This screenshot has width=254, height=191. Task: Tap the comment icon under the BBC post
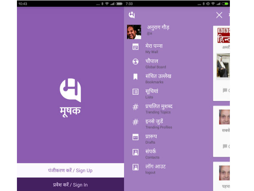click(225, 90)
